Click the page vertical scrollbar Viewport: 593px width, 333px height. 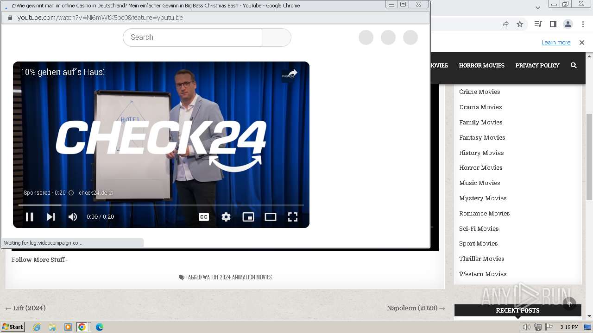pos(589,157)
